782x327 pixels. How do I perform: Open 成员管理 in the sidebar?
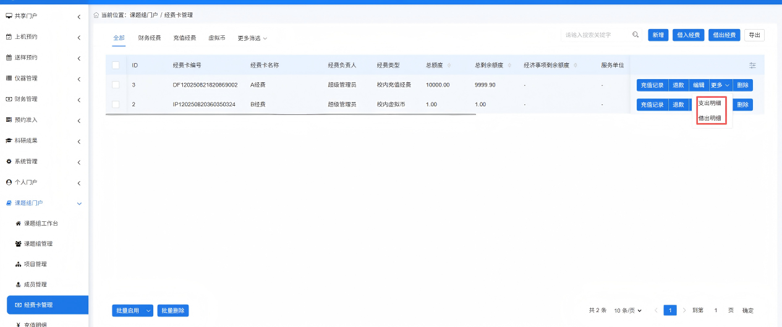(35, 284)
